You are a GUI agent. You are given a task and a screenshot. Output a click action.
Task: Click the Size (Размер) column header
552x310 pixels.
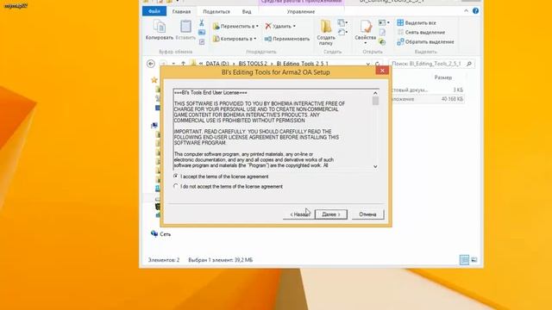[442, 77]
